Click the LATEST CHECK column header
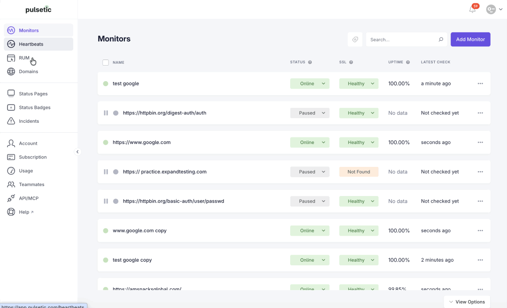This screenshot has width=507, height=308. [436, 62]
